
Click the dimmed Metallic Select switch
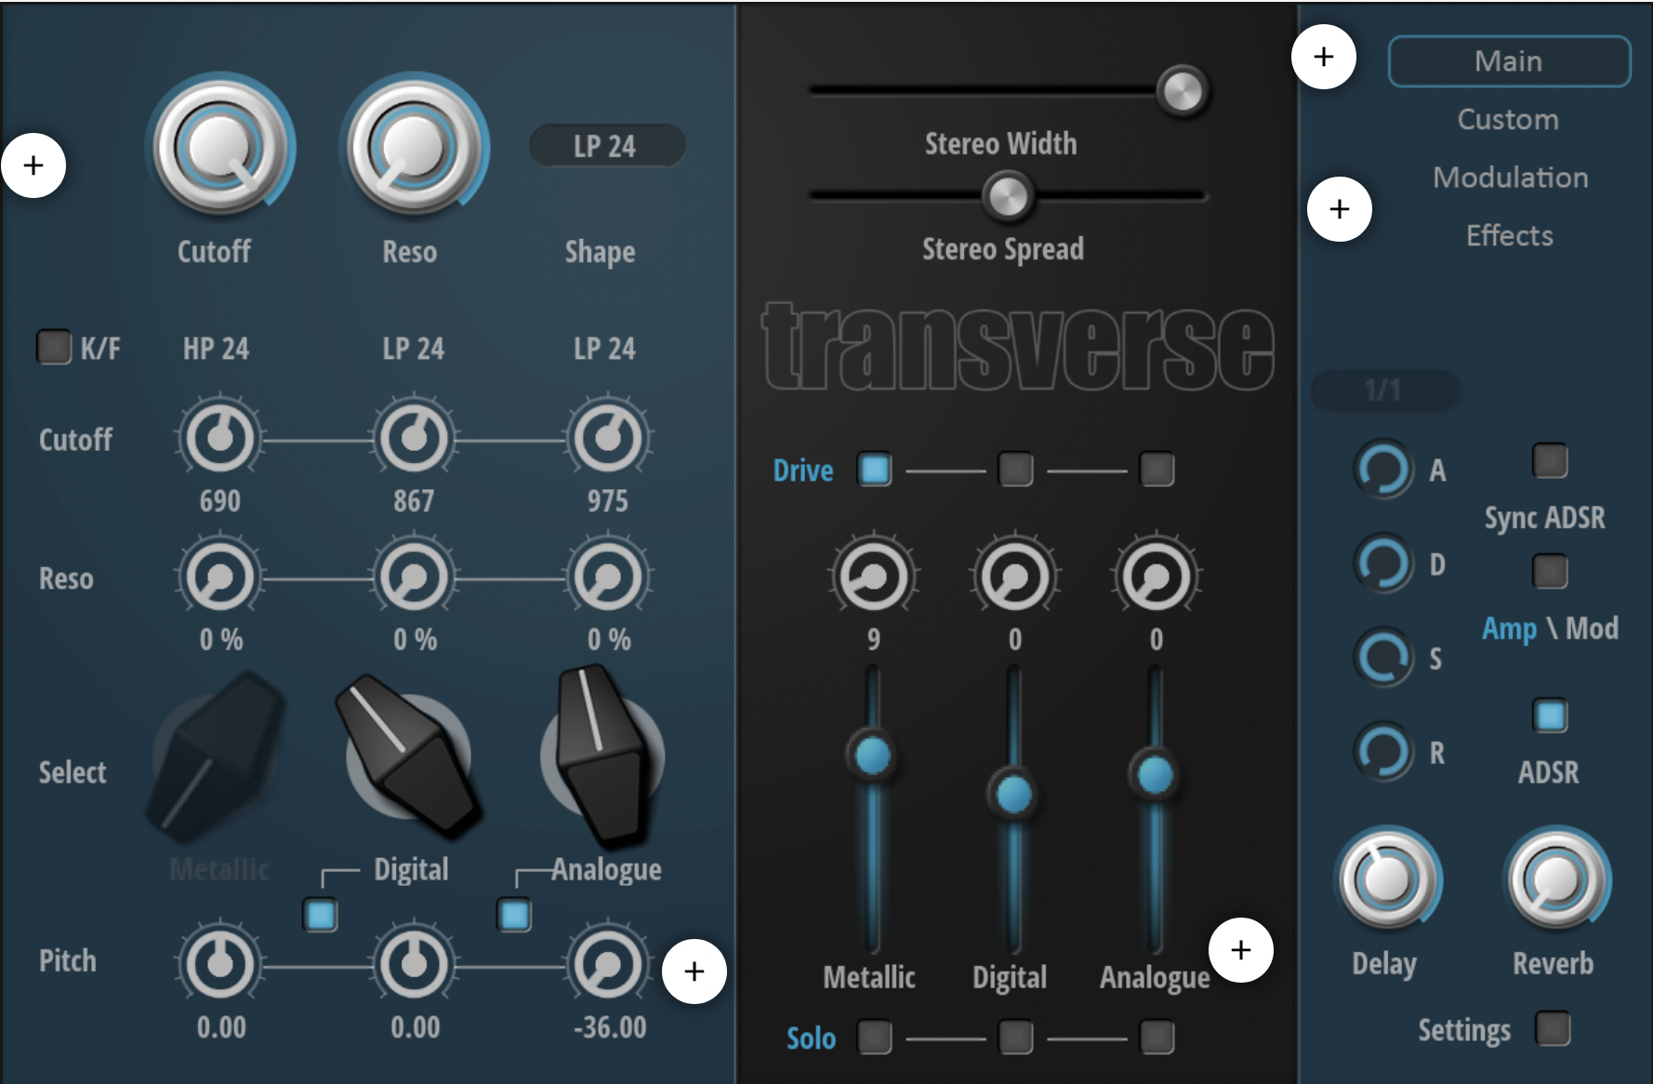click(x=216, y=756)
